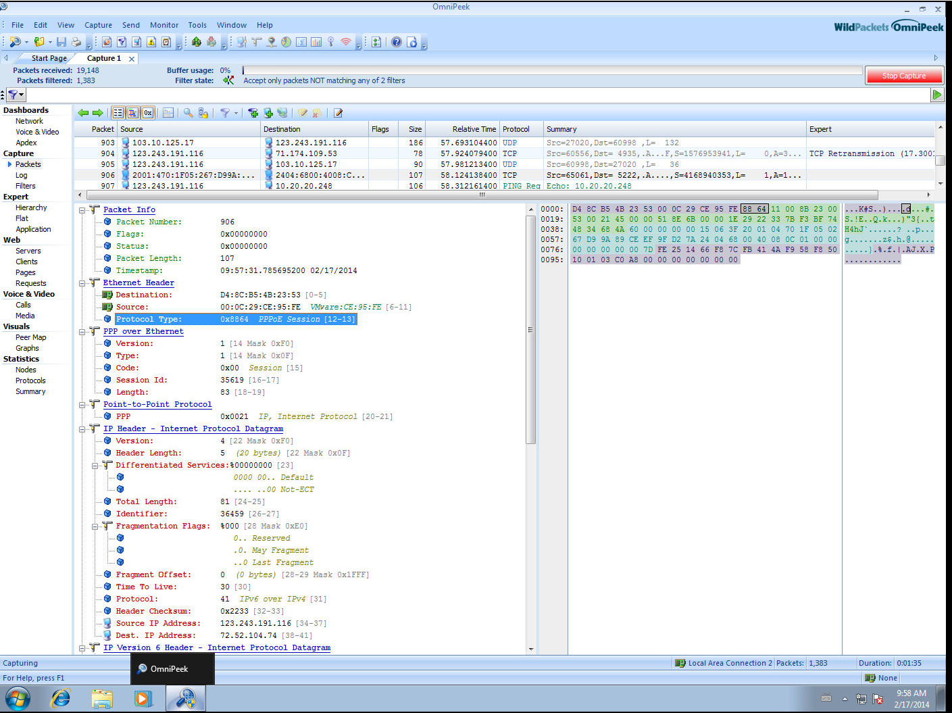The width and height of the screenshot is (952, 713).
Task: Open the display filter dropdown arrow
Action: coord(236,113)
